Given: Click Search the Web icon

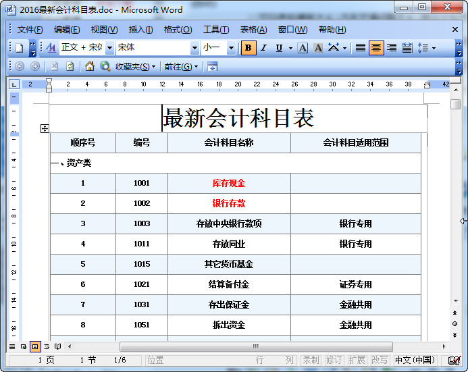Looking at the screenshot, I should click(x=105, y=66).
